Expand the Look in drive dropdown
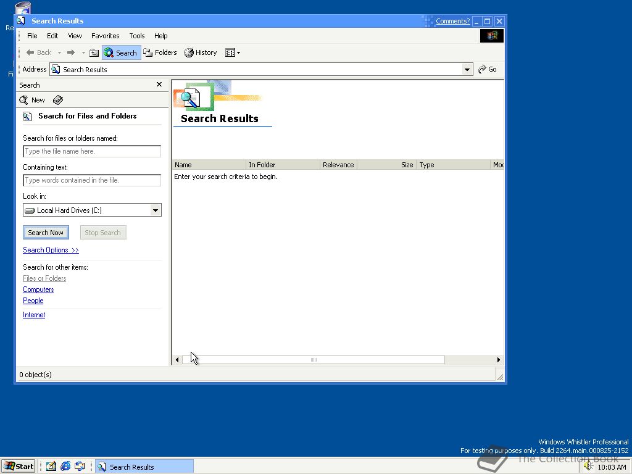 point(155,210)
